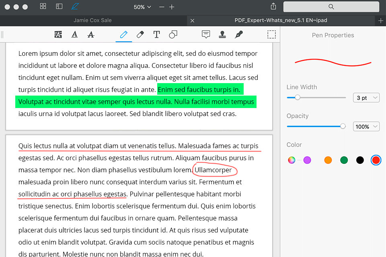Open the signature fountain pen tool
Screen dimensions: 386x257
click(x=238, y=35)
